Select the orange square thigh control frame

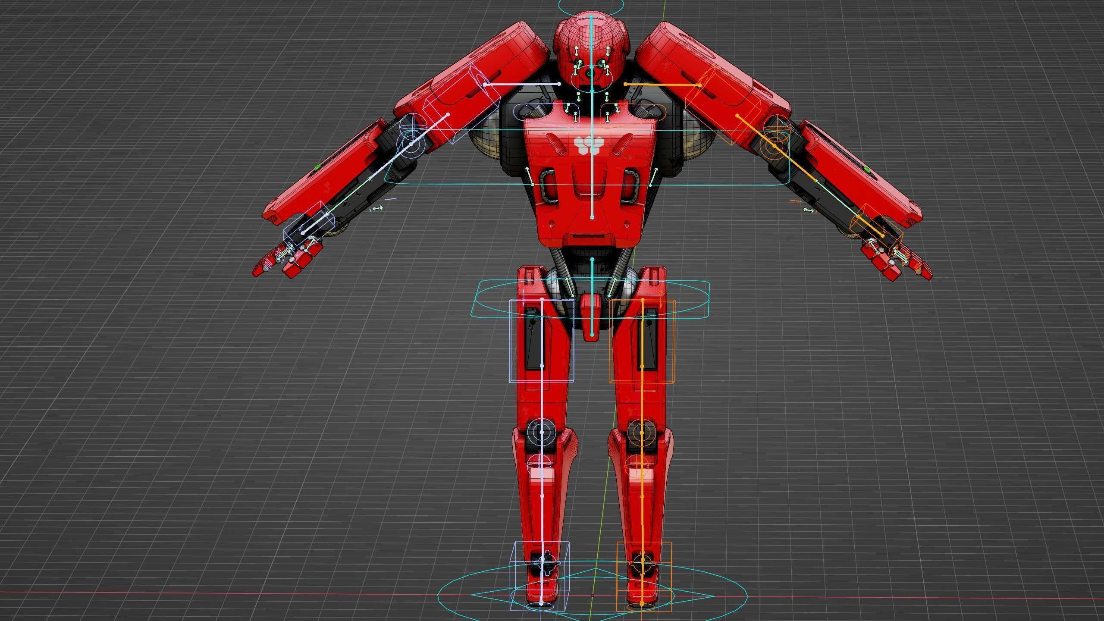click(x=642, y=341)
